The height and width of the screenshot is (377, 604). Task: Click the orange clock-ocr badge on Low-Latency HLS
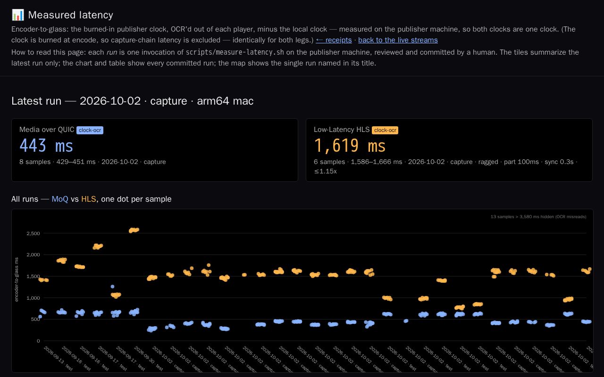point(385,130)
